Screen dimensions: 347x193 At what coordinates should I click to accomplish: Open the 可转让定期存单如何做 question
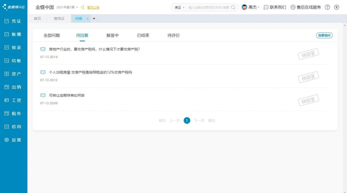(x=67, y=96)
